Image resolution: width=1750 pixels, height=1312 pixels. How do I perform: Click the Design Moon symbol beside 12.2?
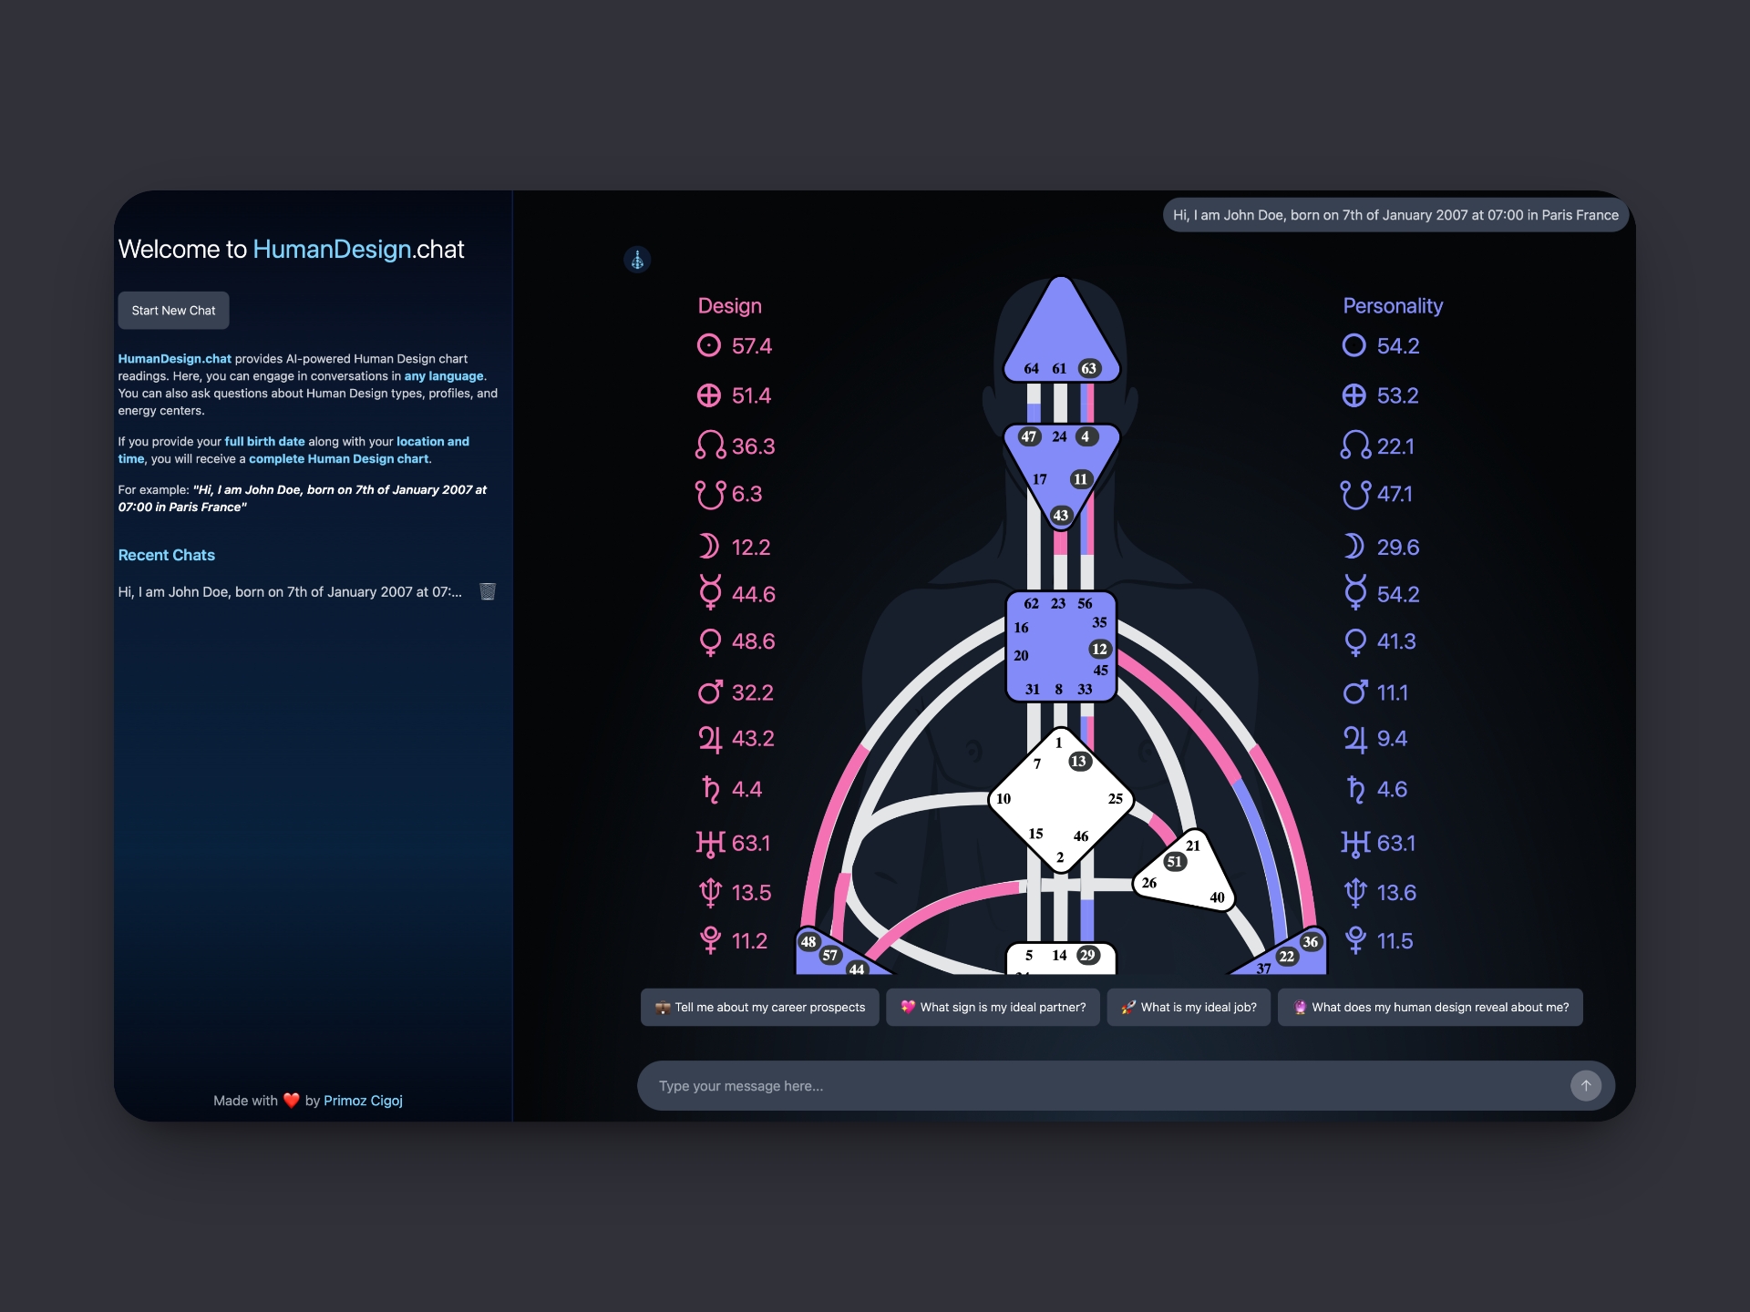[709, 546]
